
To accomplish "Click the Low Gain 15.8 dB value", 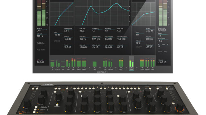I will 83,47.
